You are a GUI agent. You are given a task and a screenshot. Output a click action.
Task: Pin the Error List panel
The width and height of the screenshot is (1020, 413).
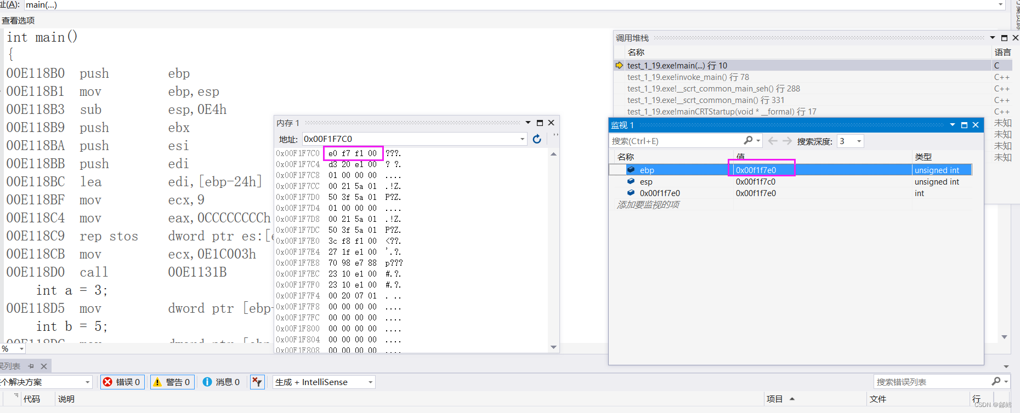click(31, 366)
